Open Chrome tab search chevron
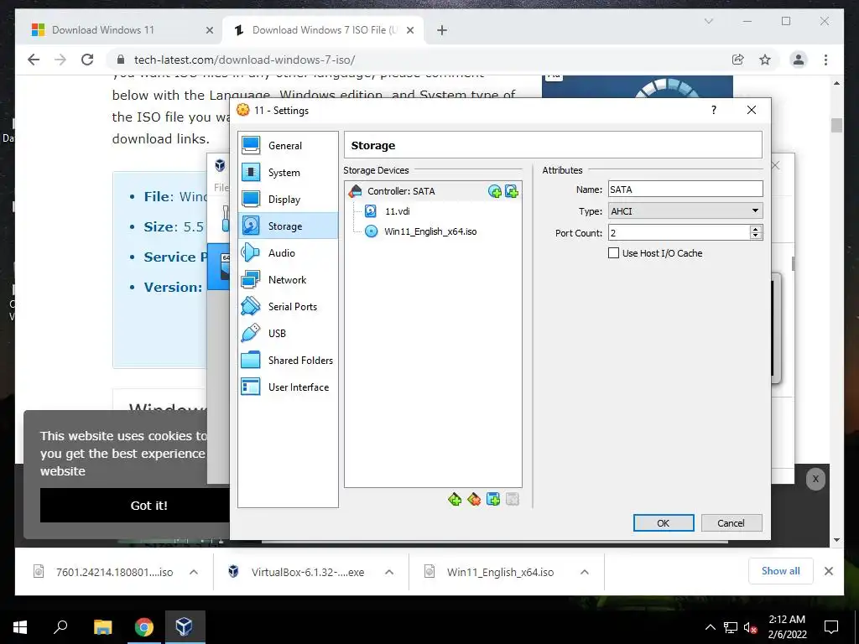 [x=708, y=21]
